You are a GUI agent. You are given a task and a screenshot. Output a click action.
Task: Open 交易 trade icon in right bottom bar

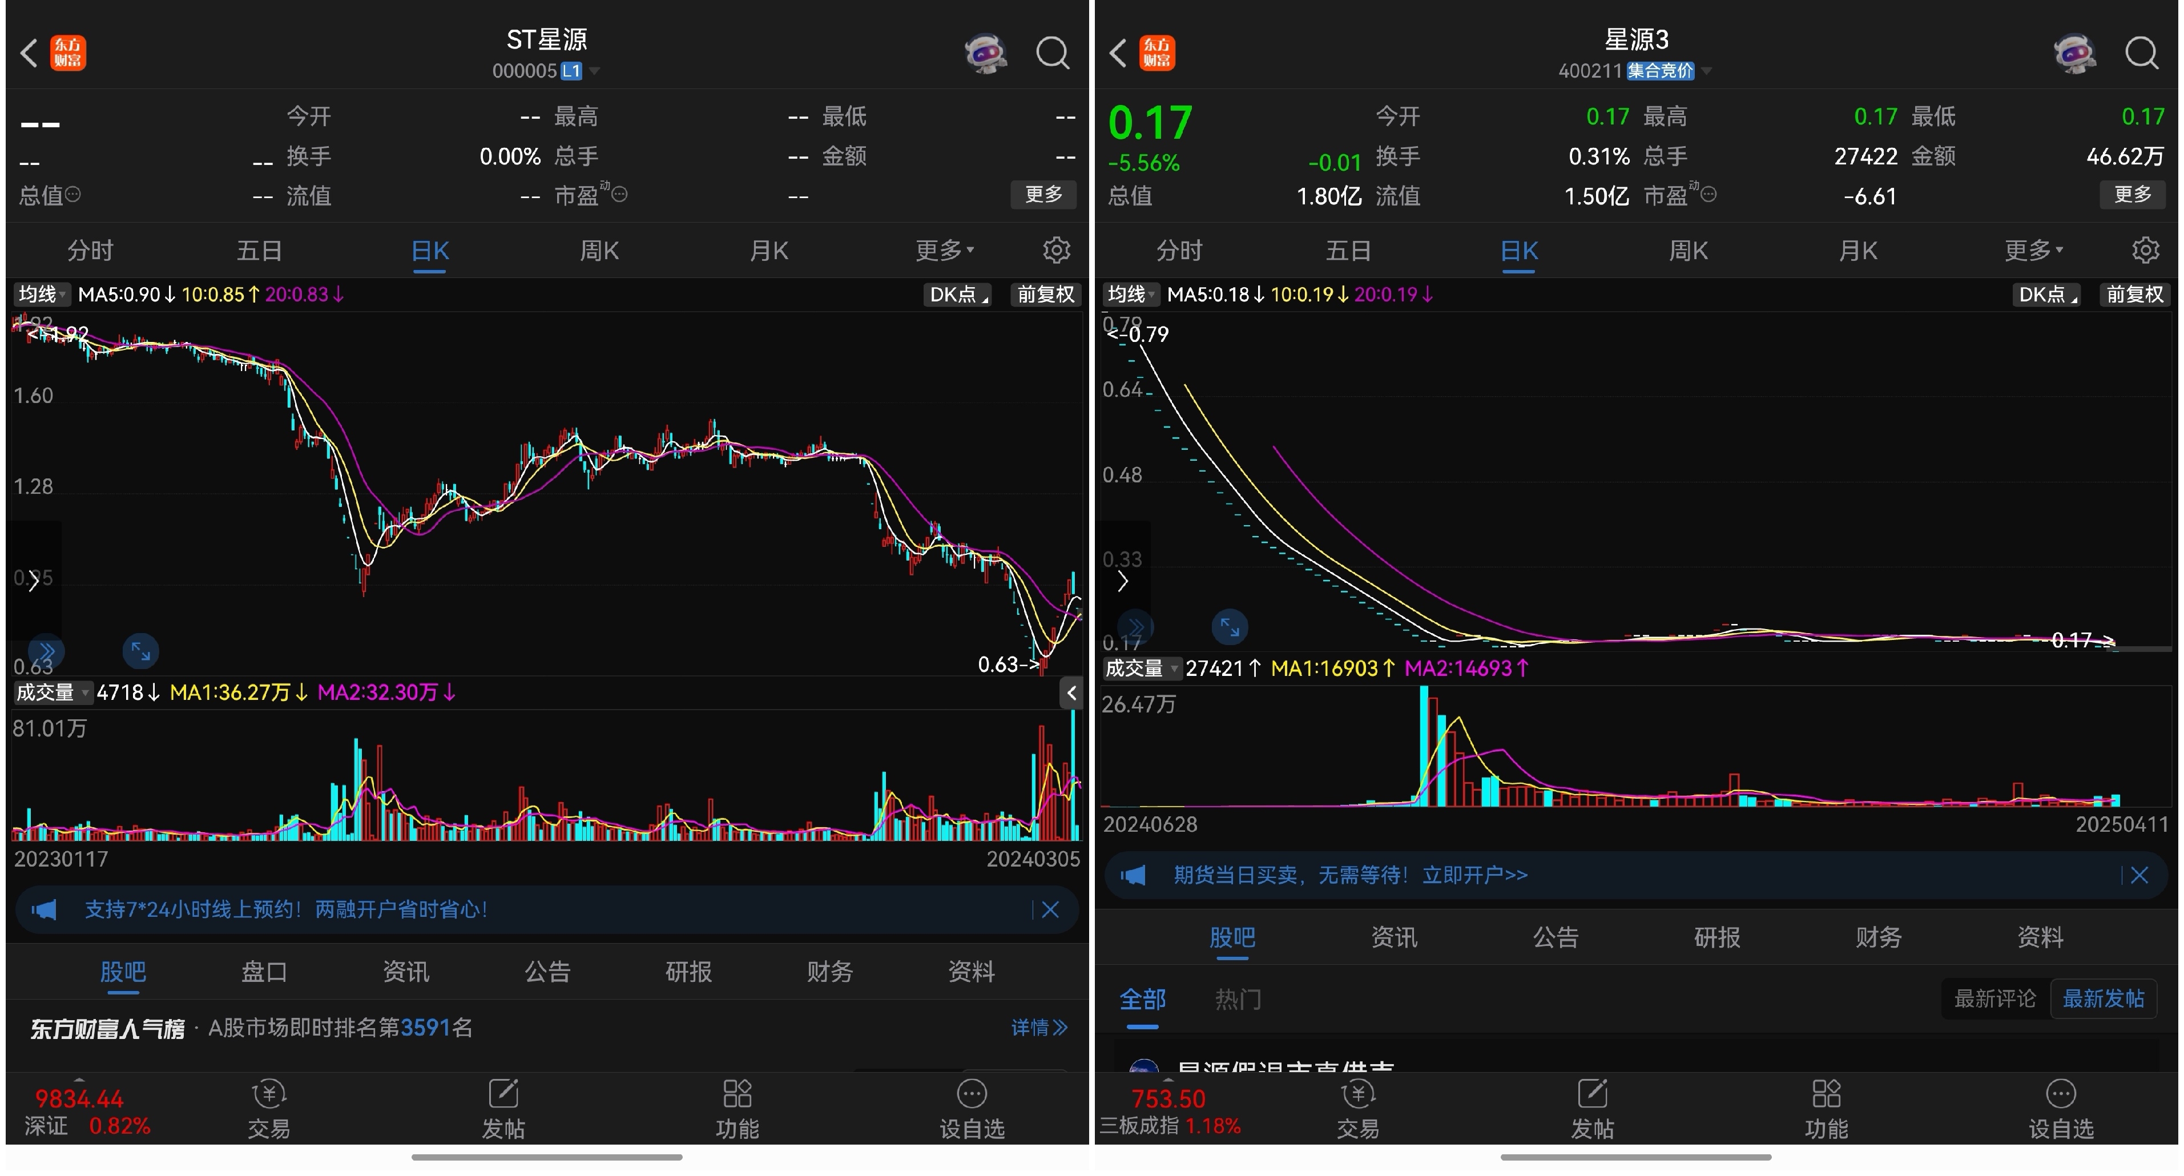(x=1357, y=1108)
